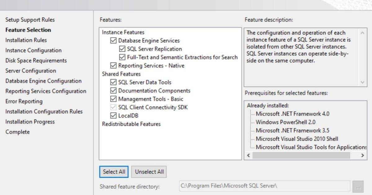Screen dimensions: 372x195
Task: Select the Instance Features tree heading
Action: coord(123,32)
